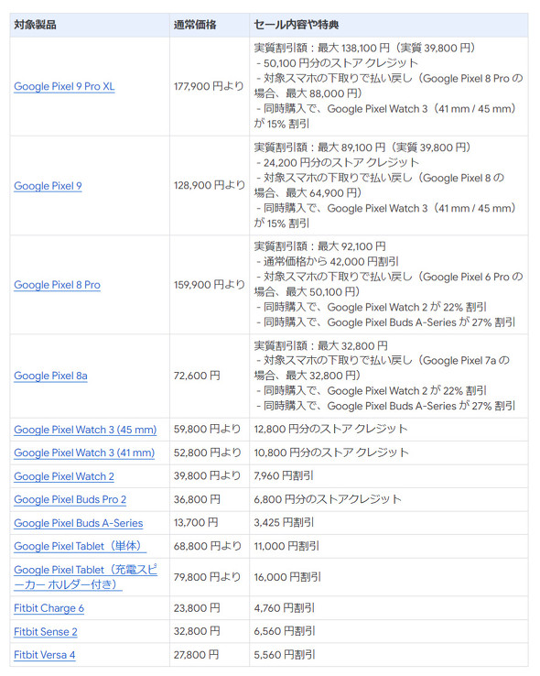This screenshot has height=676, width=540.
Task: Open the Google Pixel Buds Pro 2 link
Action: [x=70, y=499]
